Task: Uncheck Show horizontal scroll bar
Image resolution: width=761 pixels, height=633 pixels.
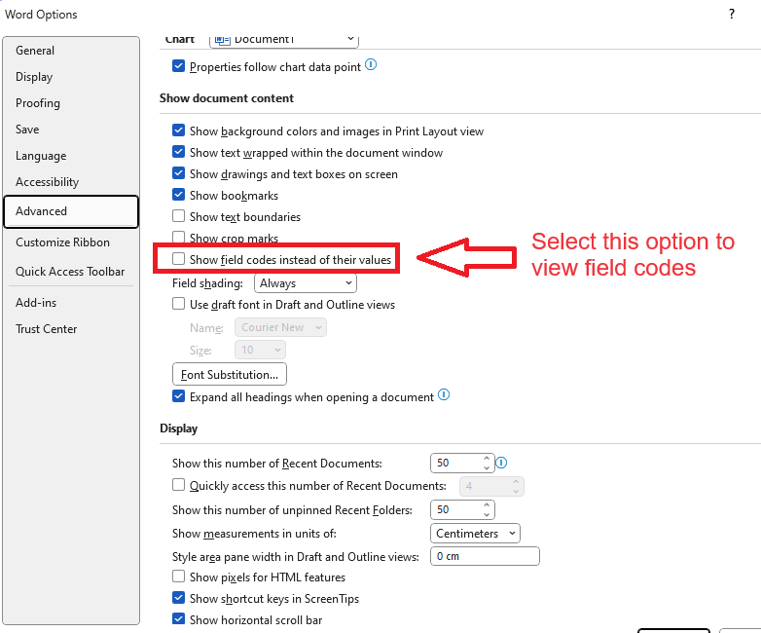Action: (x=179, y=619)
